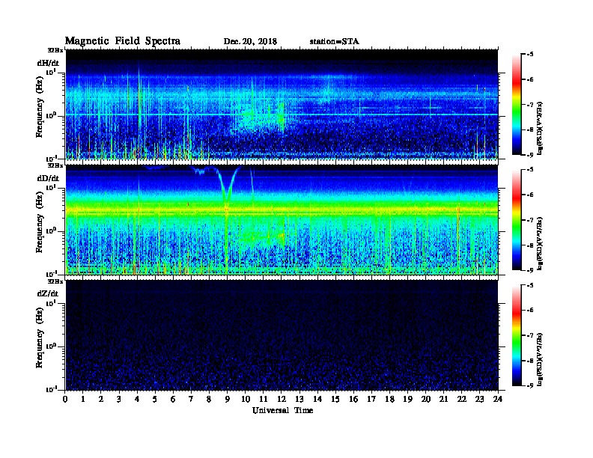Screen dimensions: 593x458
Task: Click the 10^0 frequency tick of the dD/dt panel
Action: coord(51,231)
